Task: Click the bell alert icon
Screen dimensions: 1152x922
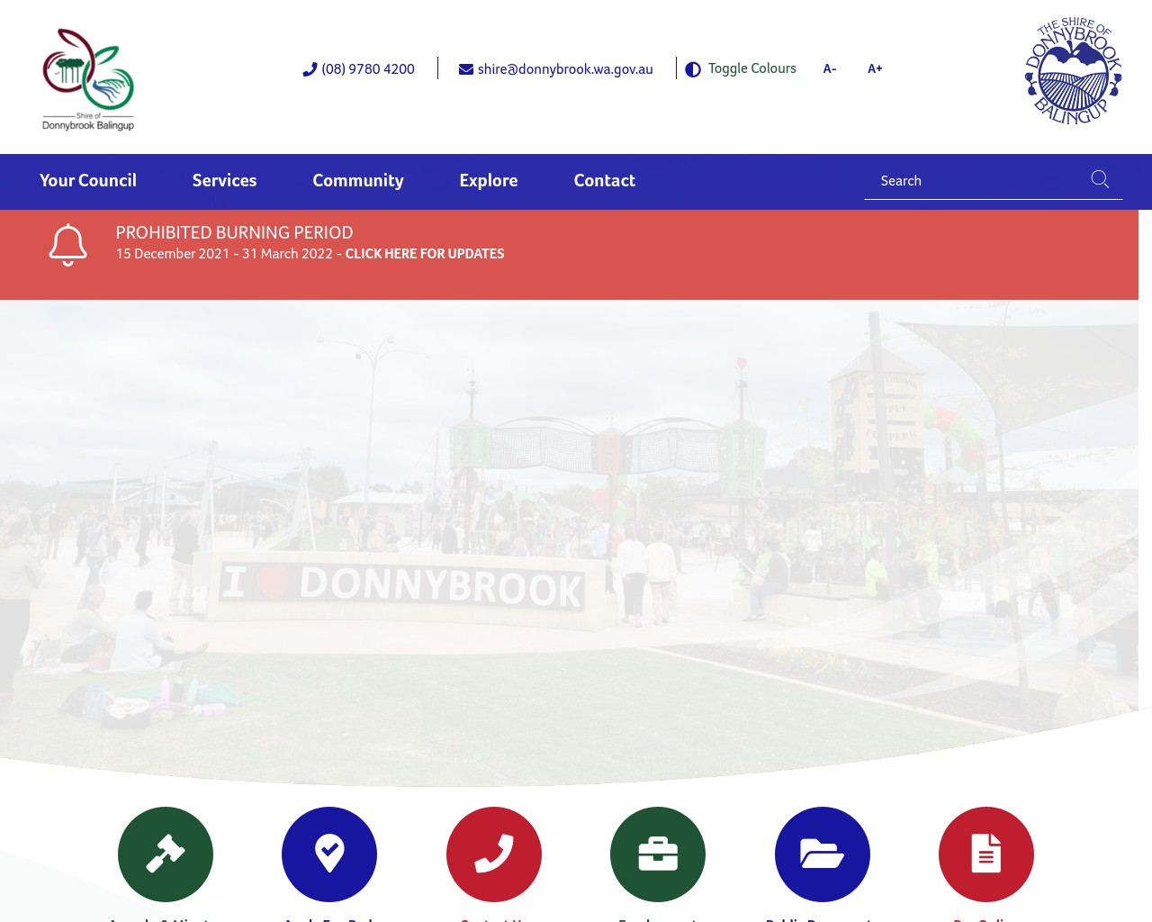Action: tap(67, 245)
